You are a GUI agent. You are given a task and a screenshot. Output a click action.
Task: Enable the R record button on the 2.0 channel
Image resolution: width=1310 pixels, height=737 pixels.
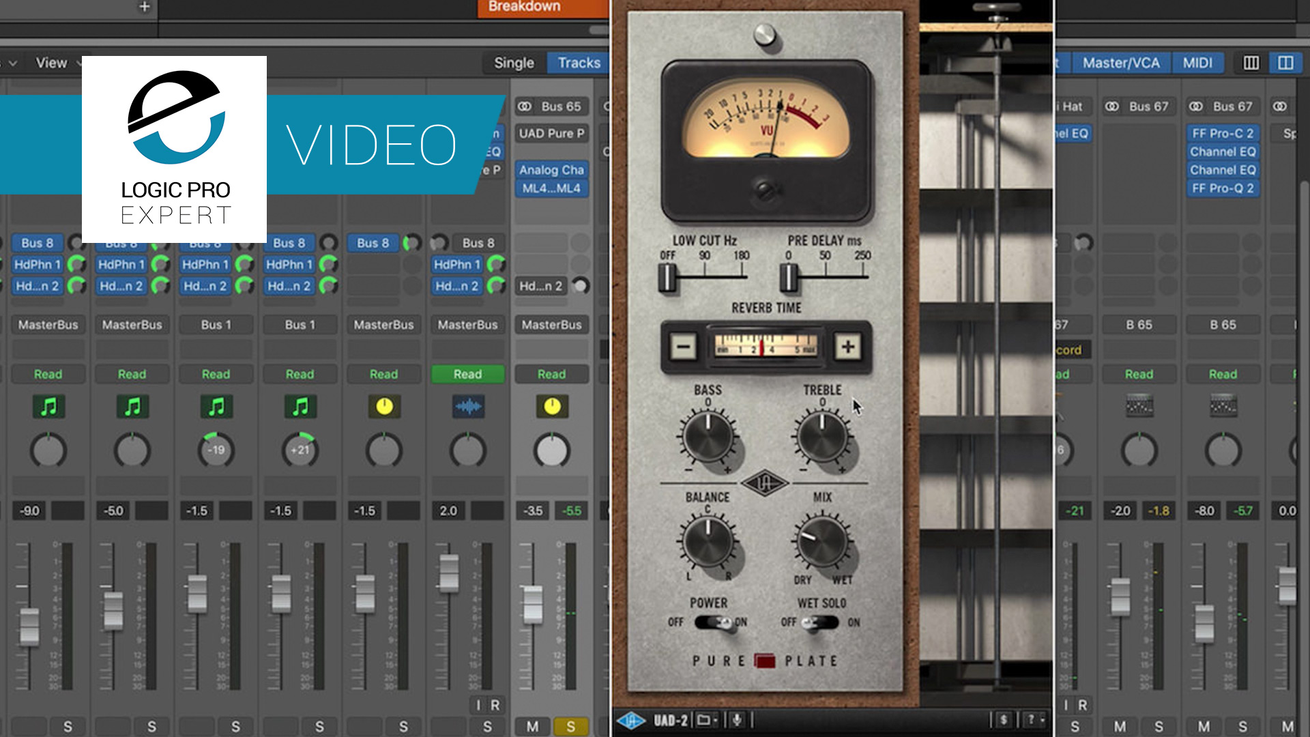(495, 705)
